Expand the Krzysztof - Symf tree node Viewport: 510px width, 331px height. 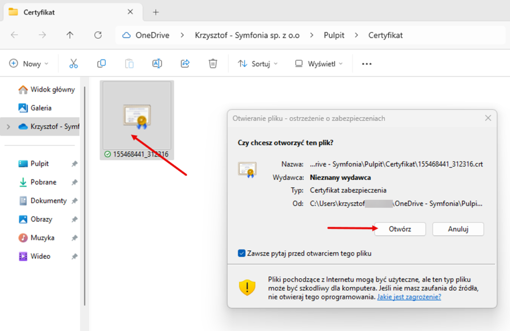pos(8,127)
